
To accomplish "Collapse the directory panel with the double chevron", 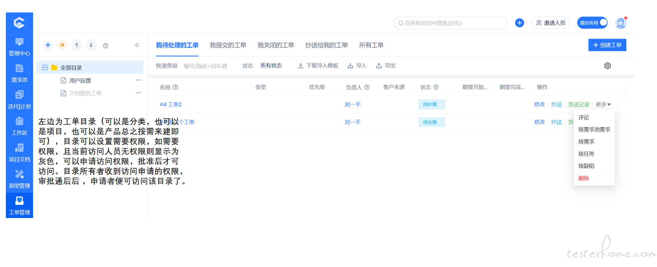I will point(137,45).
